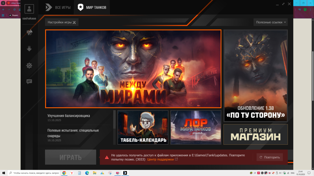Screen dimensions: 314x176
Task: Shrink launcher with the compact-mode arrows icon
Action: [283, 4]
